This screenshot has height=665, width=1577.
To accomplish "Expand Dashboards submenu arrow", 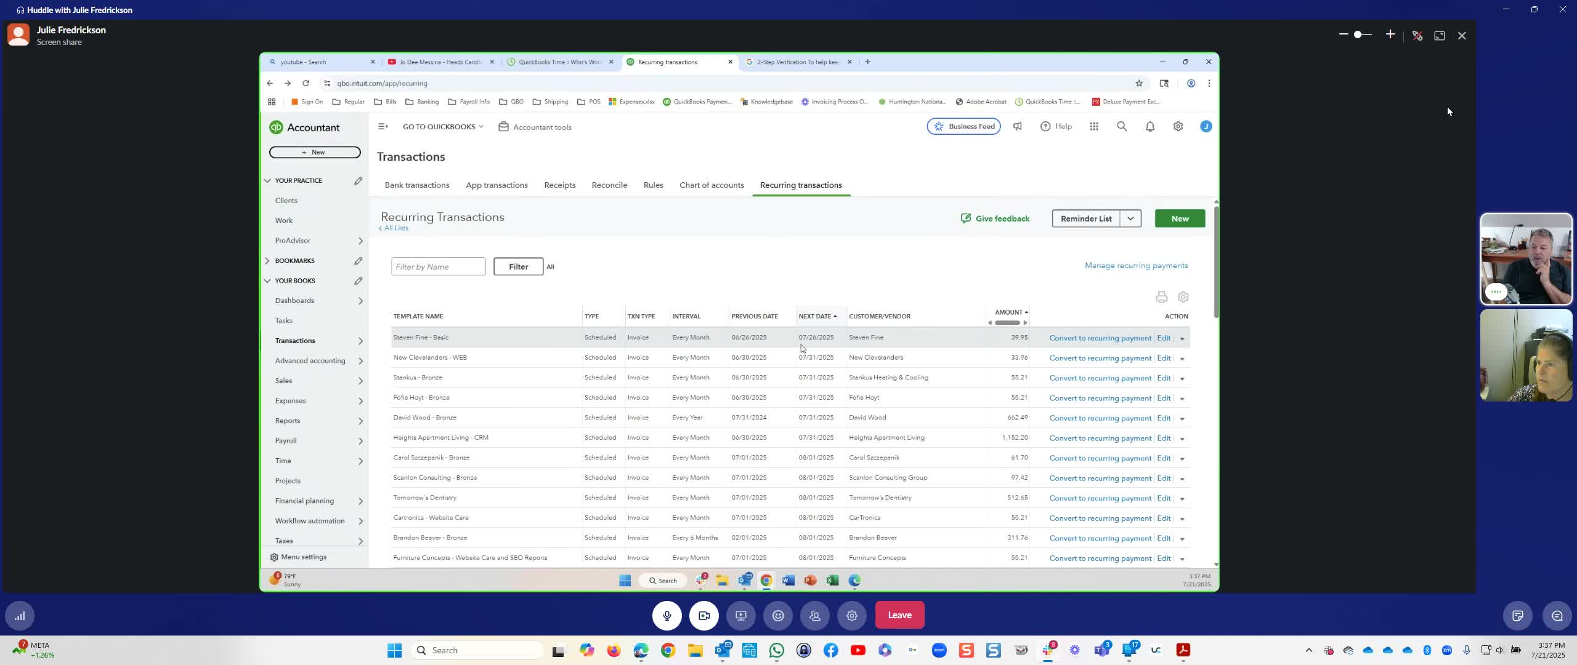I will (x=360, y=301).
